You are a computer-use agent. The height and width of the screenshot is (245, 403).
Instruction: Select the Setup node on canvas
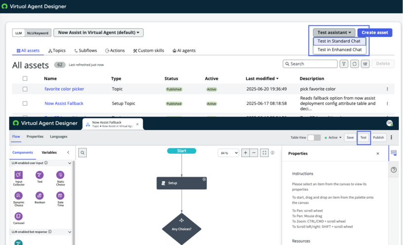pyautogui.click(x=182, y=183)
